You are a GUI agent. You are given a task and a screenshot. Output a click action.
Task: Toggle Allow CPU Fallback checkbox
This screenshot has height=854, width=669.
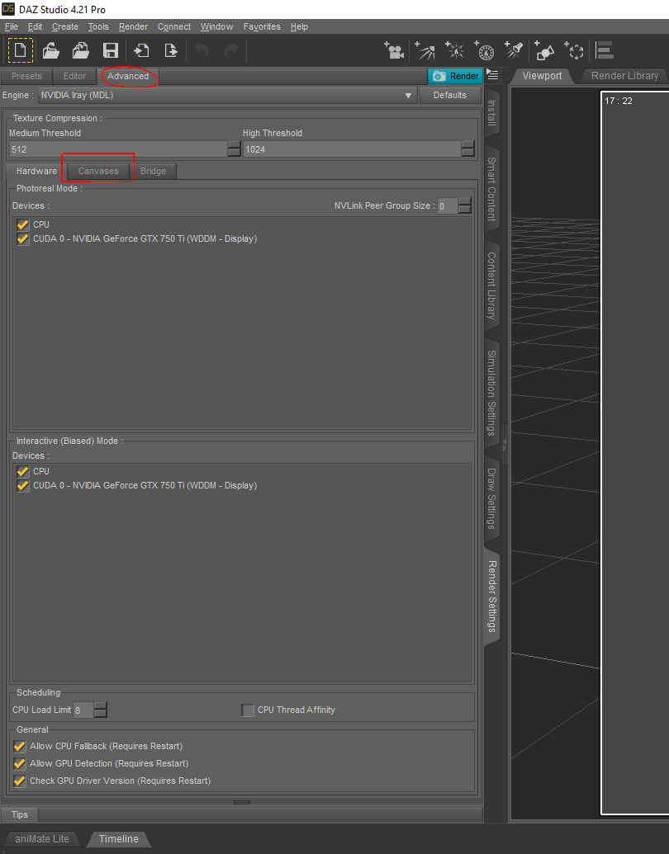coord(20,746)
